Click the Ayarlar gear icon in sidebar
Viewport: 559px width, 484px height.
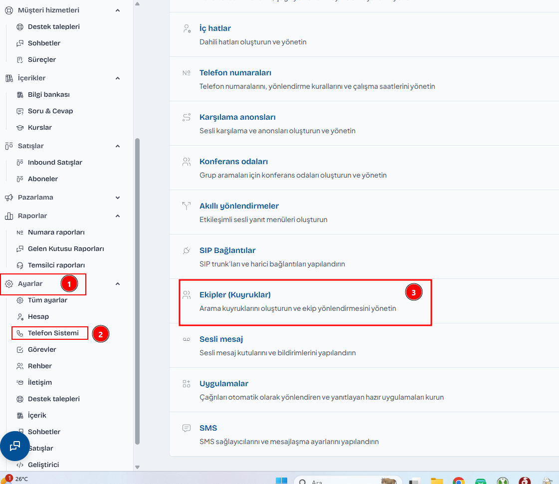(x=9, y=284)
